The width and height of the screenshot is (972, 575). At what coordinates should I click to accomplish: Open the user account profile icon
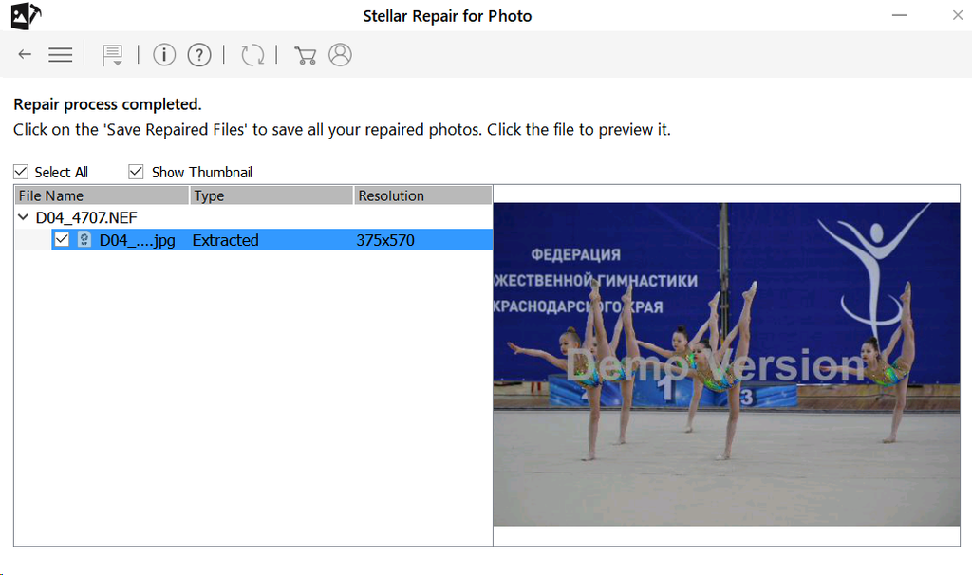click(x=340, y=55)
